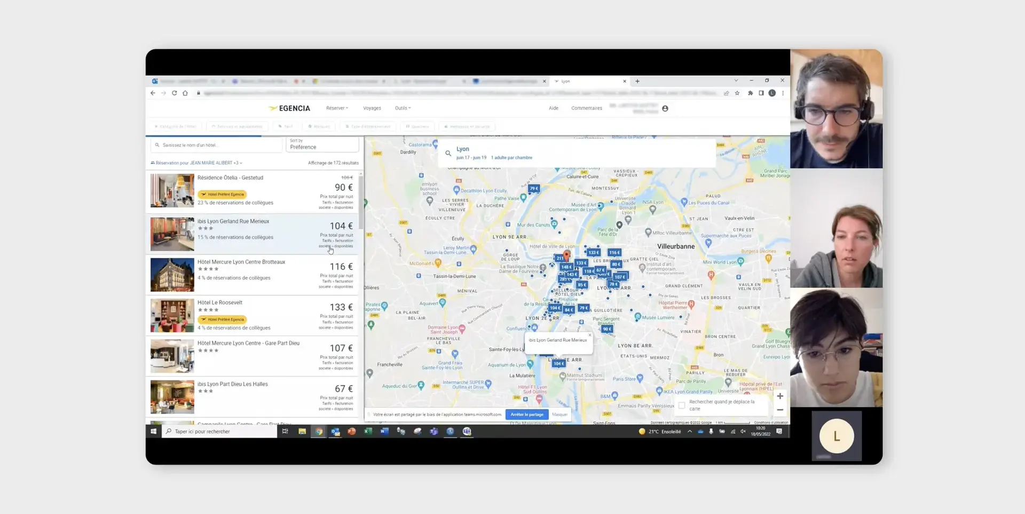Click the Hôtel Mercure Lyon Centre Brotteaux photo
Screen dimensions: 1025x514
(172, 275)
